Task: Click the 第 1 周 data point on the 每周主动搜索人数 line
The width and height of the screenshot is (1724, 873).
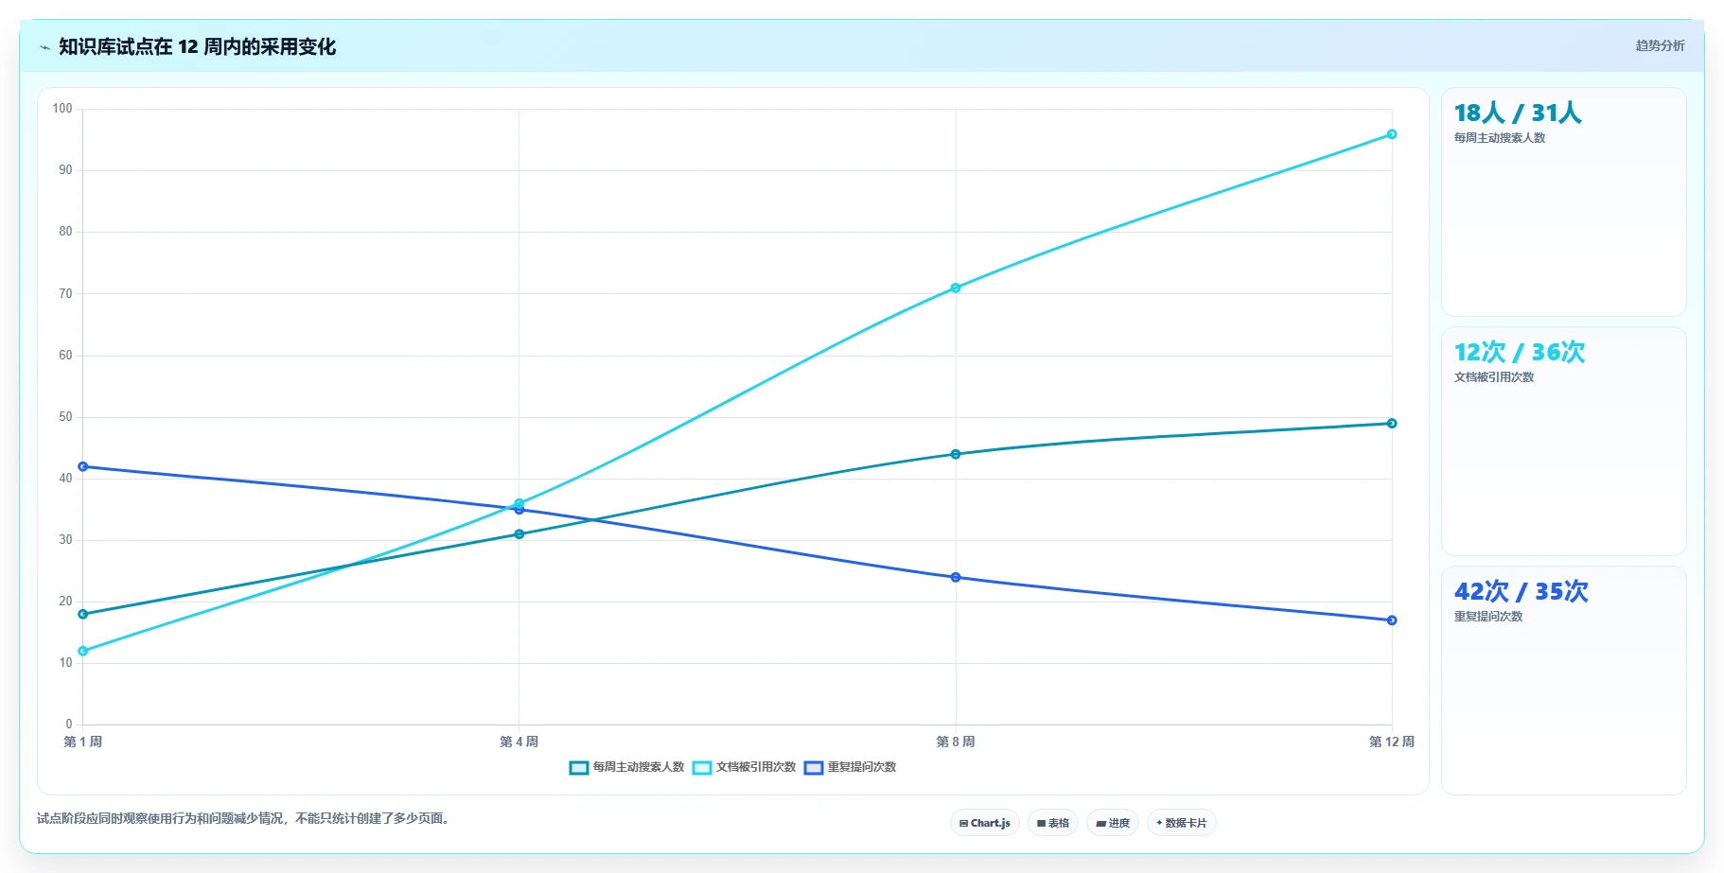Action: [x=83, y=614]
